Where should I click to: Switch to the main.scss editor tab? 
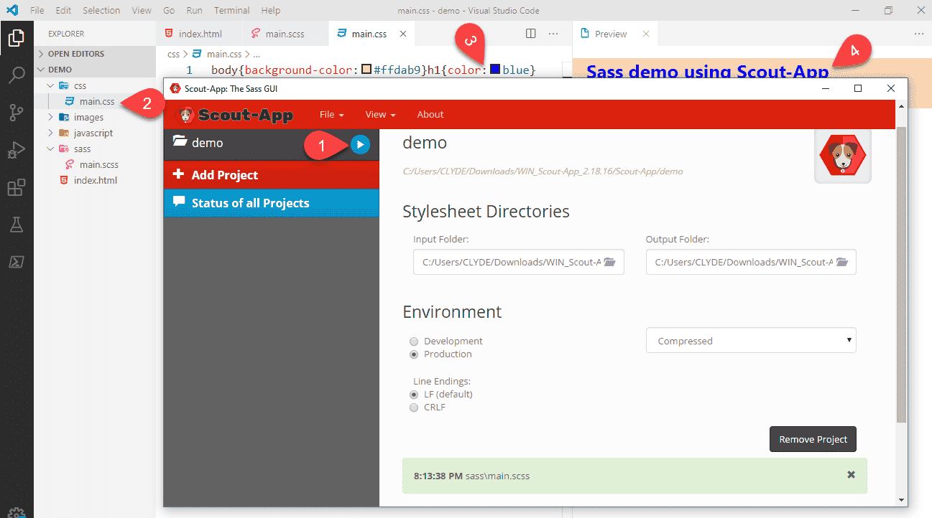click(285, 34)
